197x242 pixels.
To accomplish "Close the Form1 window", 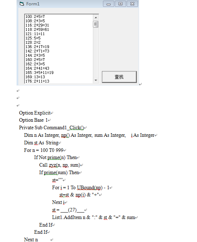I will coord(132,4).
